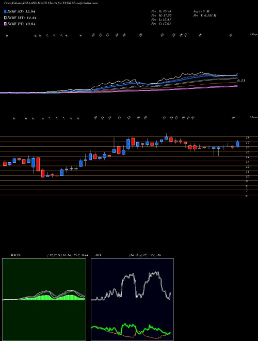Click the MACD panel title label
Viewport: 258px width, 341px height.
tap(15, 255)
